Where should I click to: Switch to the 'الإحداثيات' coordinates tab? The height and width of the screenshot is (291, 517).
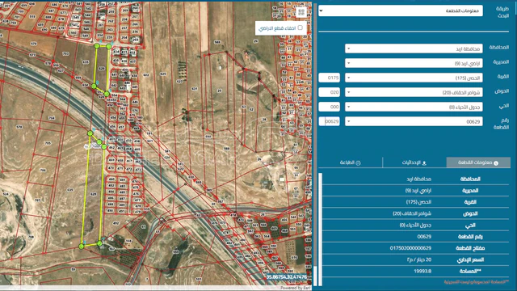[x=414, y=162]
